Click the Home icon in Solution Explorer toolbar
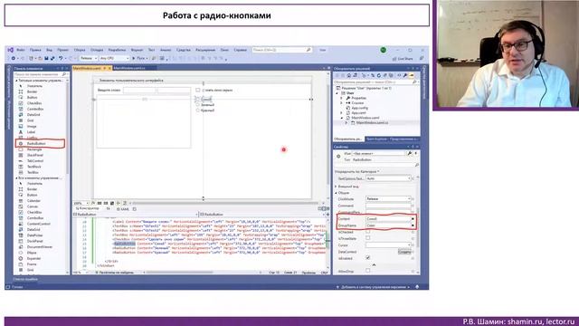 (348, 75)
